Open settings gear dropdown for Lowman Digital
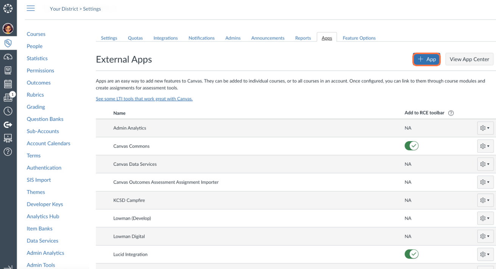Screen dimensions: 496x269 [485, 236]
